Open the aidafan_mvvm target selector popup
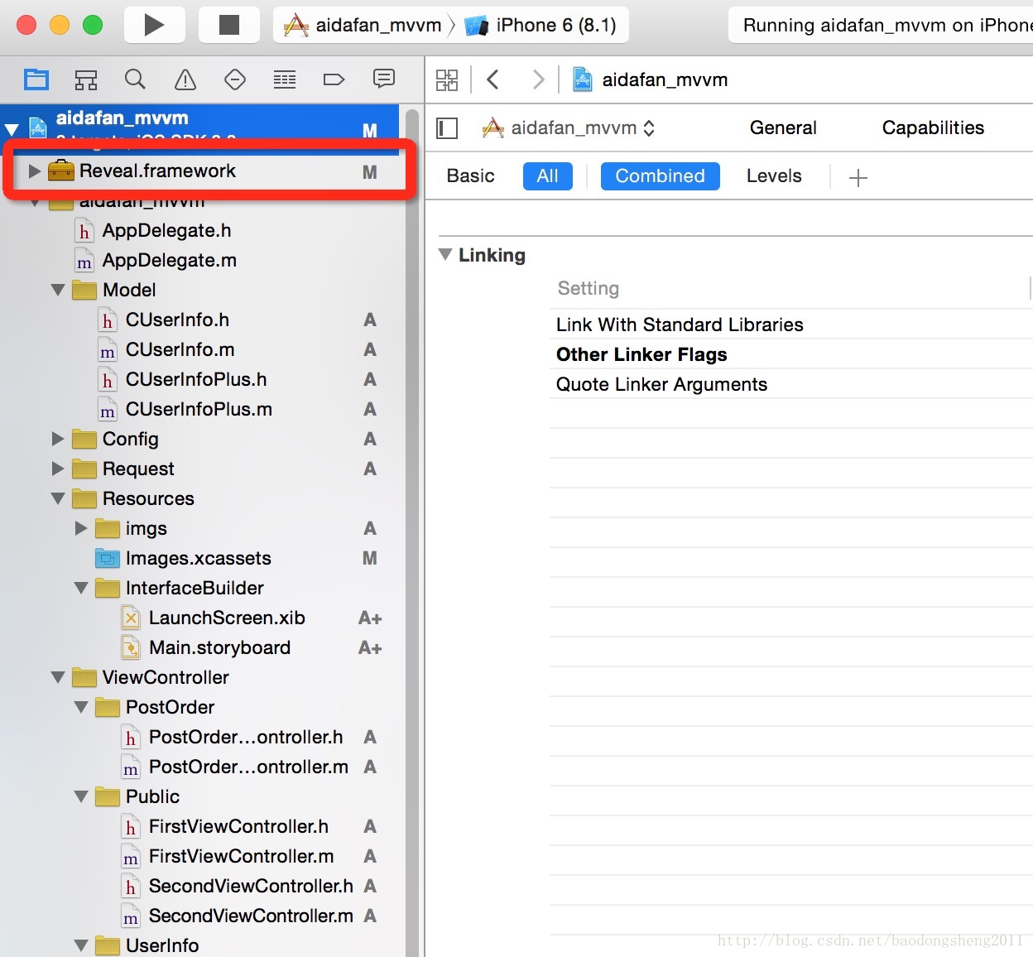 coord(569,128)
